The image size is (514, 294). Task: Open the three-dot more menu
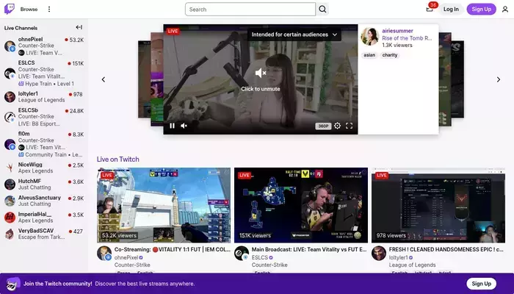[x=49, y=9]
